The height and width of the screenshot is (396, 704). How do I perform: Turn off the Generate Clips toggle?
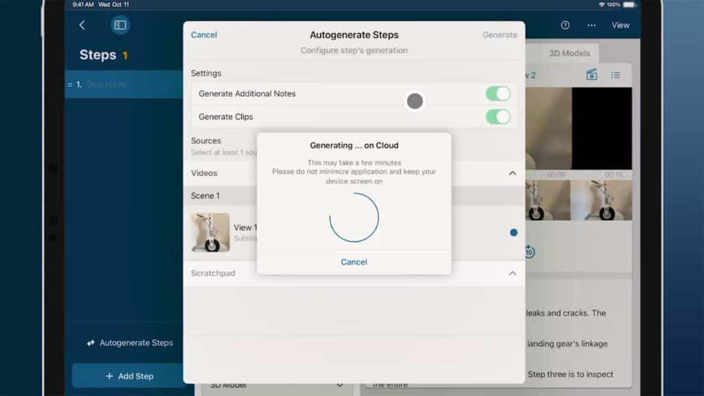[498, 117]
